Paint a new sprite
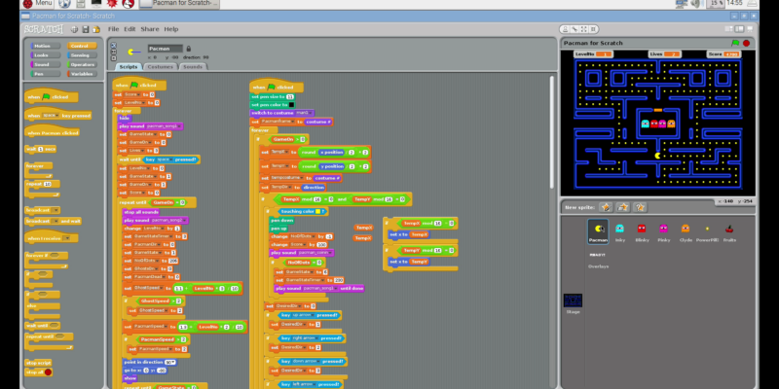Image resolution: width=779 pixels, height=389 pixels. tap(605, 207)
